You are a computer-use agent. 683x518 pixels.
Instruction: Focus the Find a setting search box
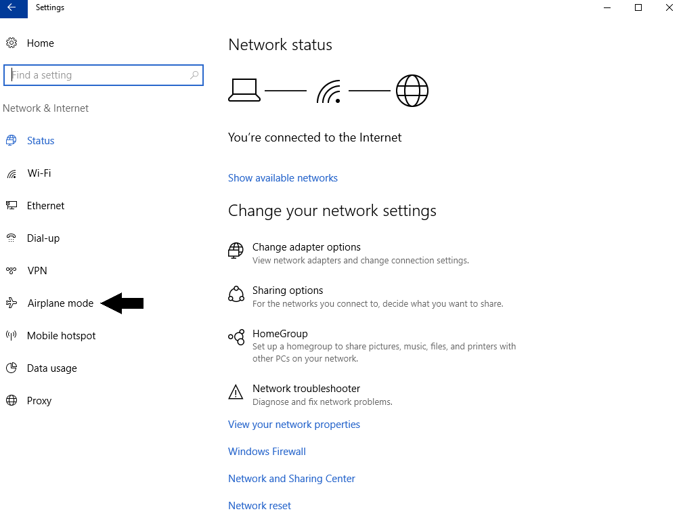(98, 75)
